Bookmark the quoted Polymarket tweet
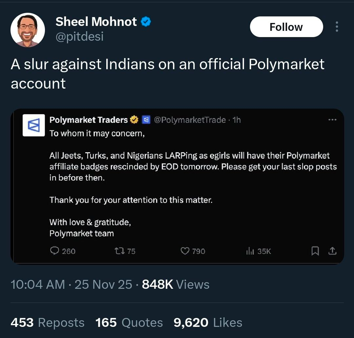Viewport: 354px width, 338px height. tap(315, 251)
